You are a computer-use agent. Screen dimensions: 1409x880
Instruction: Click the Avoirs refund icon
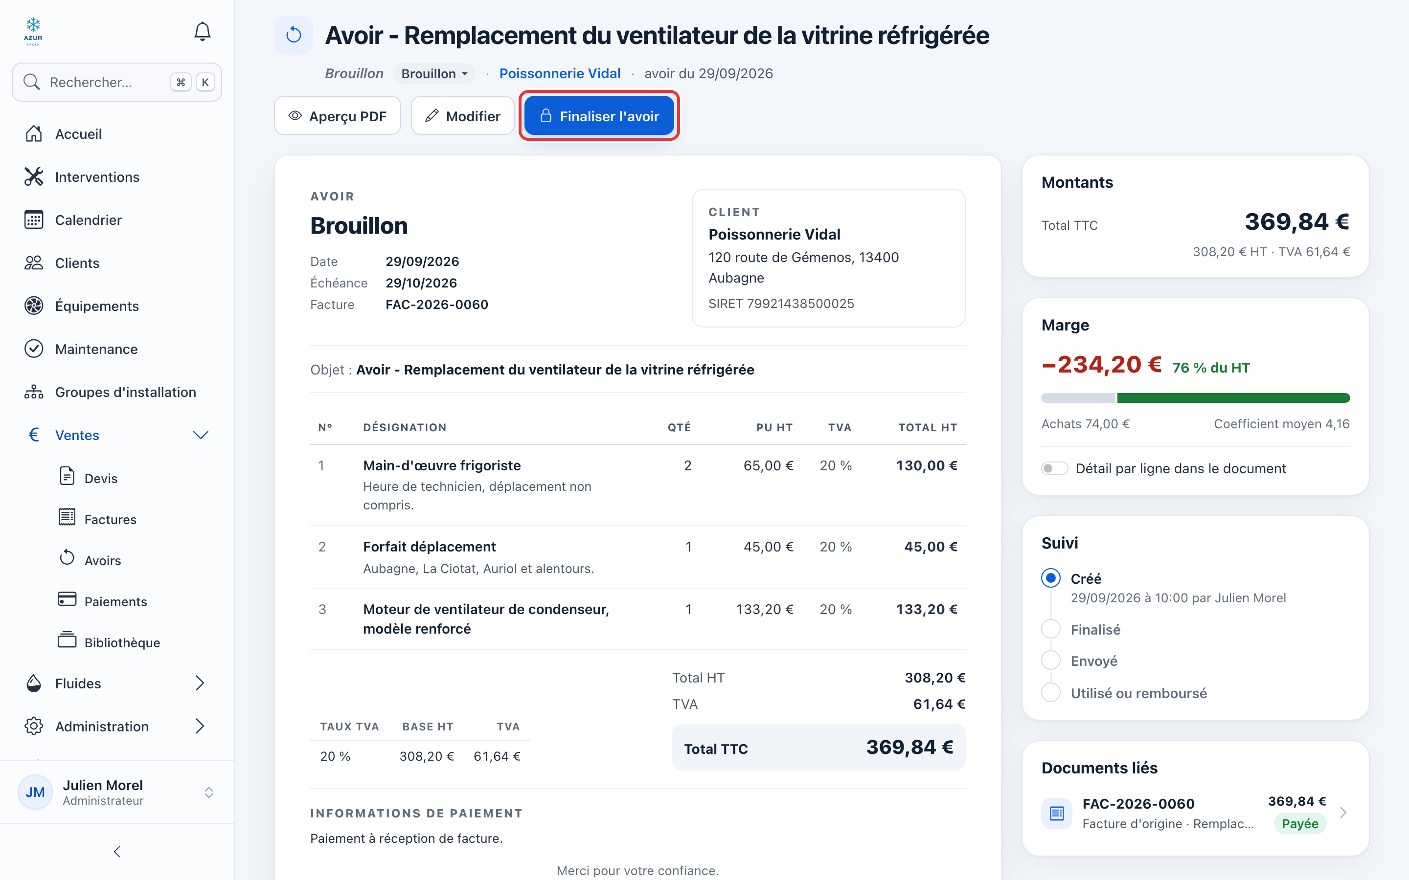67,557
